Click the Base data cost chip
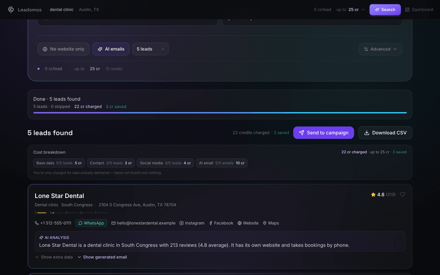This screenshot has height=275, width=440. [x=59, y=163]
